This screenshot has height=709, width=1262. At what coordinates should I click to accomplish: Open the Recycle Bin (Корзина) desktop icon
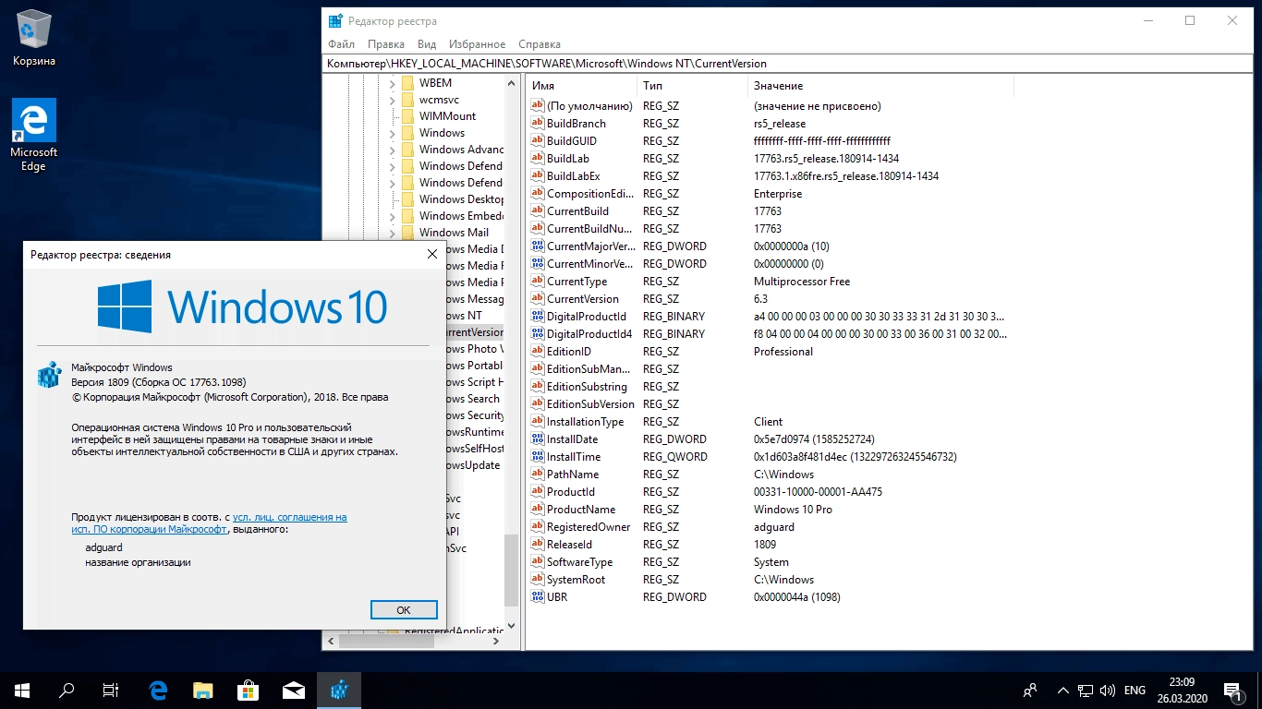[34, 39]
